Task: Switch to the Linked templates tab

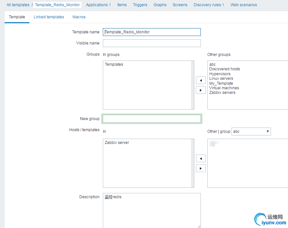Action: pyautogui.click(x=49, y=17)
